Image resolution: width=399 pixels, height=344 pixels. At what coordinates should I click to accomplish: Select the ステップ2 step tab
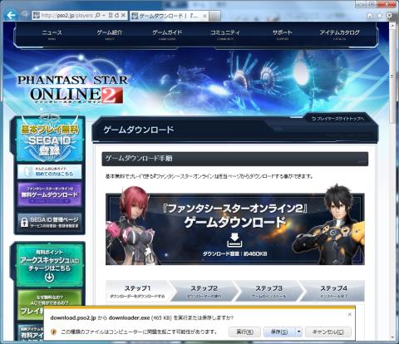(204, 291)
